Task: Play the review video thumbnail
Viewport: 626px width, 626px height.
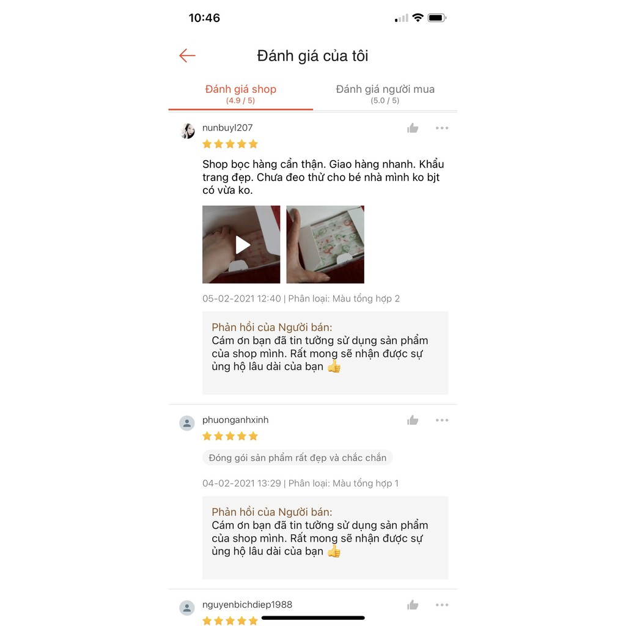Action: click(241, 245)
